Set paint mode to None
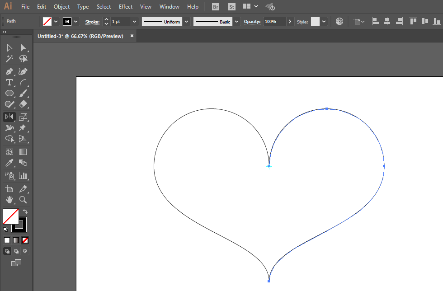Screen dimensions: 443x291 click(x=25, y=240)
